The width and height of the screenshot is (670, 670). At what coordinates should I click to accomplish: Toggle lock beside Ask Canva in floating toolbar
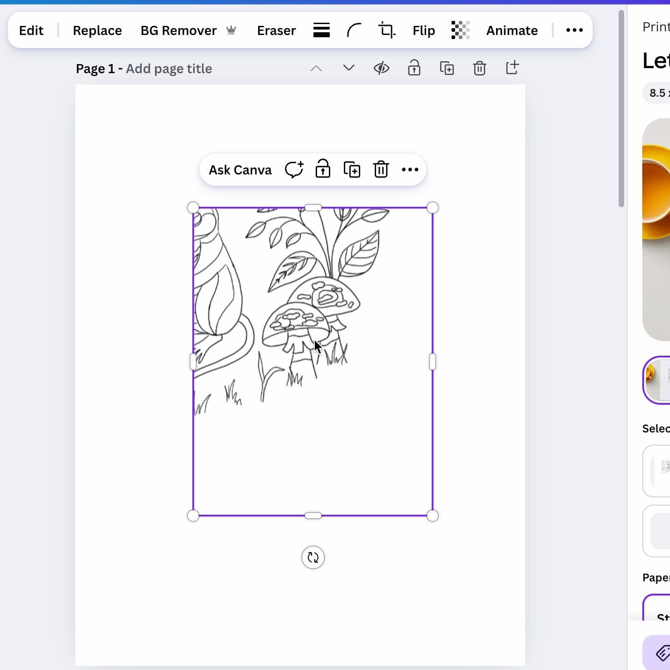pos(323,169)
